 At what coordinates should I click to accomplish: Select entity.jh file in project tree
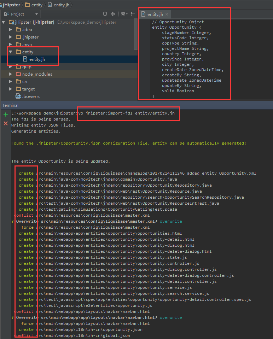tap(36, 59)
